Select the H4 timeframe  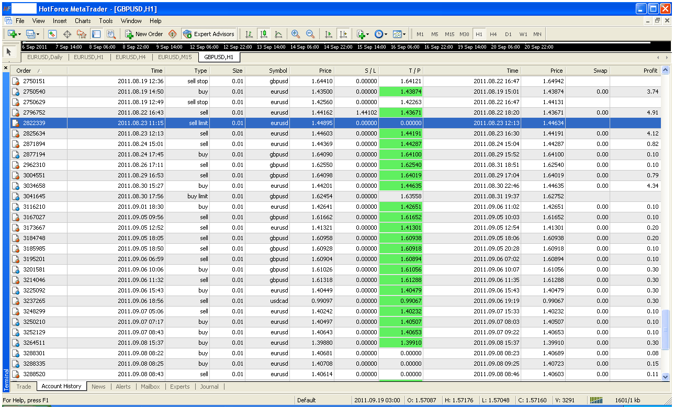pyautogui.click(x=493, y=35)
